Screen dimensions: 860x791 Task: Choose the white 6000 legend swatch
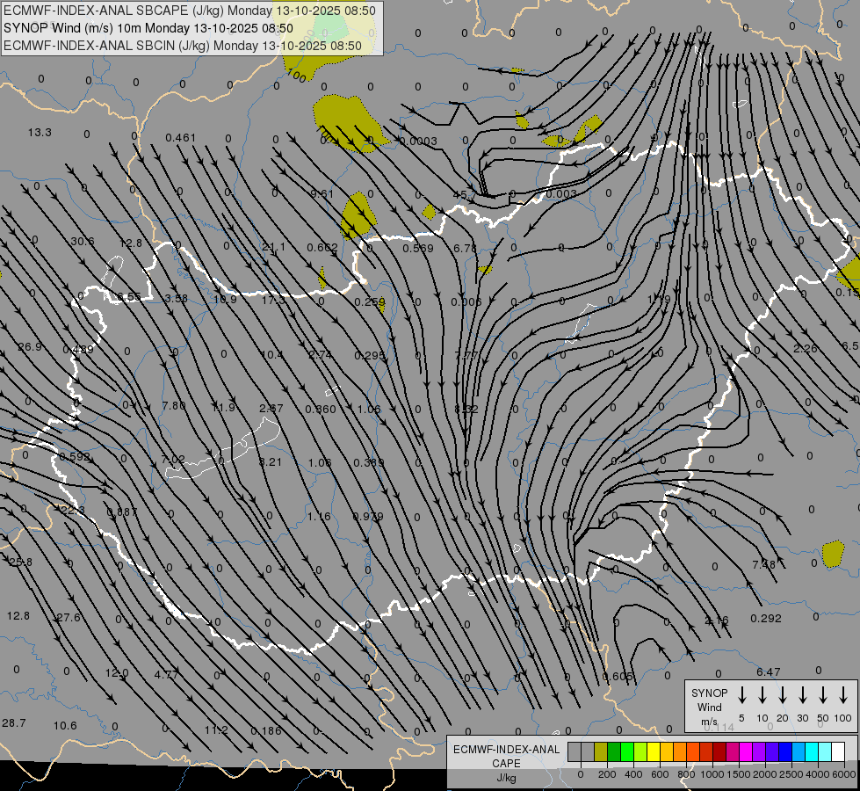click(x=837, y=751)
